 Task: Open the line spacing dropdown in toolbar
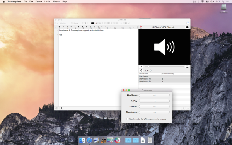(x=121, y=23)
